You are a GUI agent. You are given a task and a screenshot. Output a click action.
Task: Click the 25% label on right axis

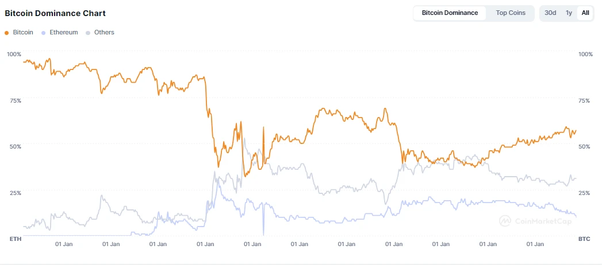tap(584, 193)
